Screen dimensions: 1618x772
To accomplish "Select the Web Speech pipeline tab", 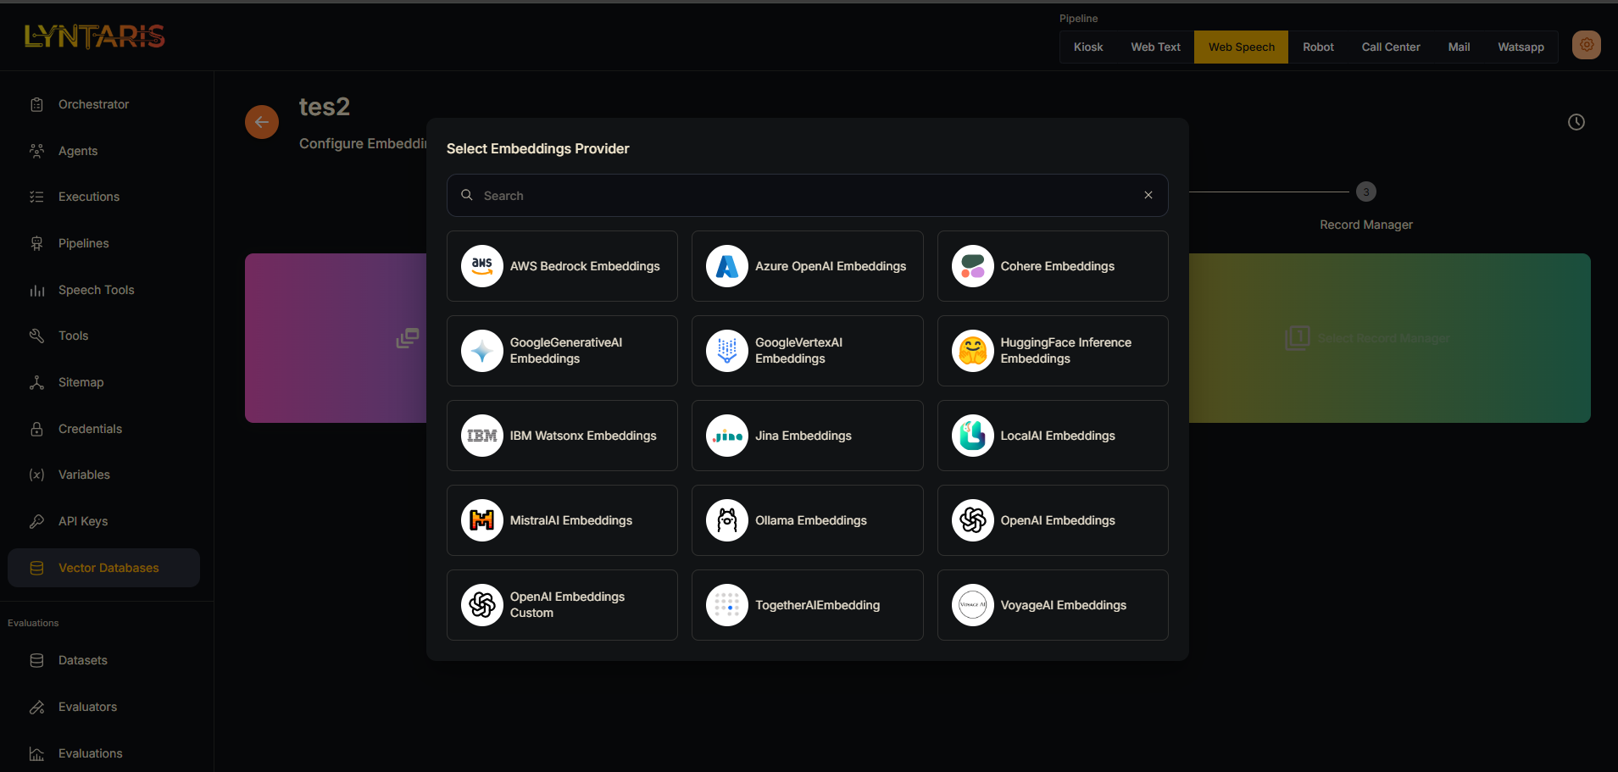I will pos(1241,47).
